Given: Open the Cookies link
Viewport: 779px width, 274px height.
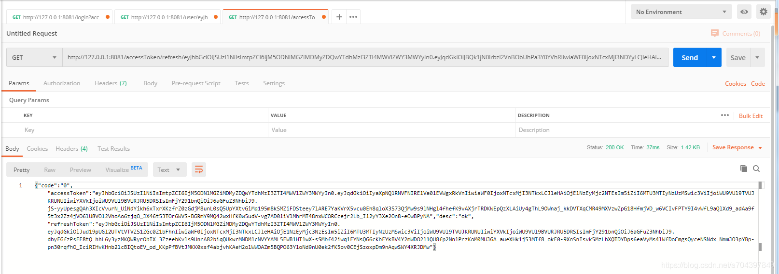Looking at the screenshot, I should click(x=735, y=83).
